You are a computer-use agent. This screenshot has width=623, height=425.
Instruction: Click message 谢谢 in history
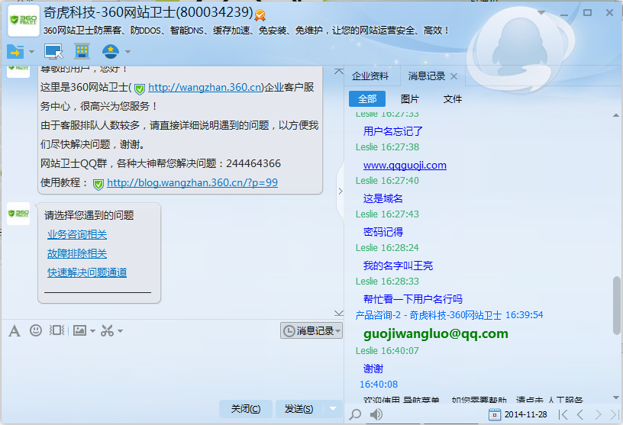(373, 369)
